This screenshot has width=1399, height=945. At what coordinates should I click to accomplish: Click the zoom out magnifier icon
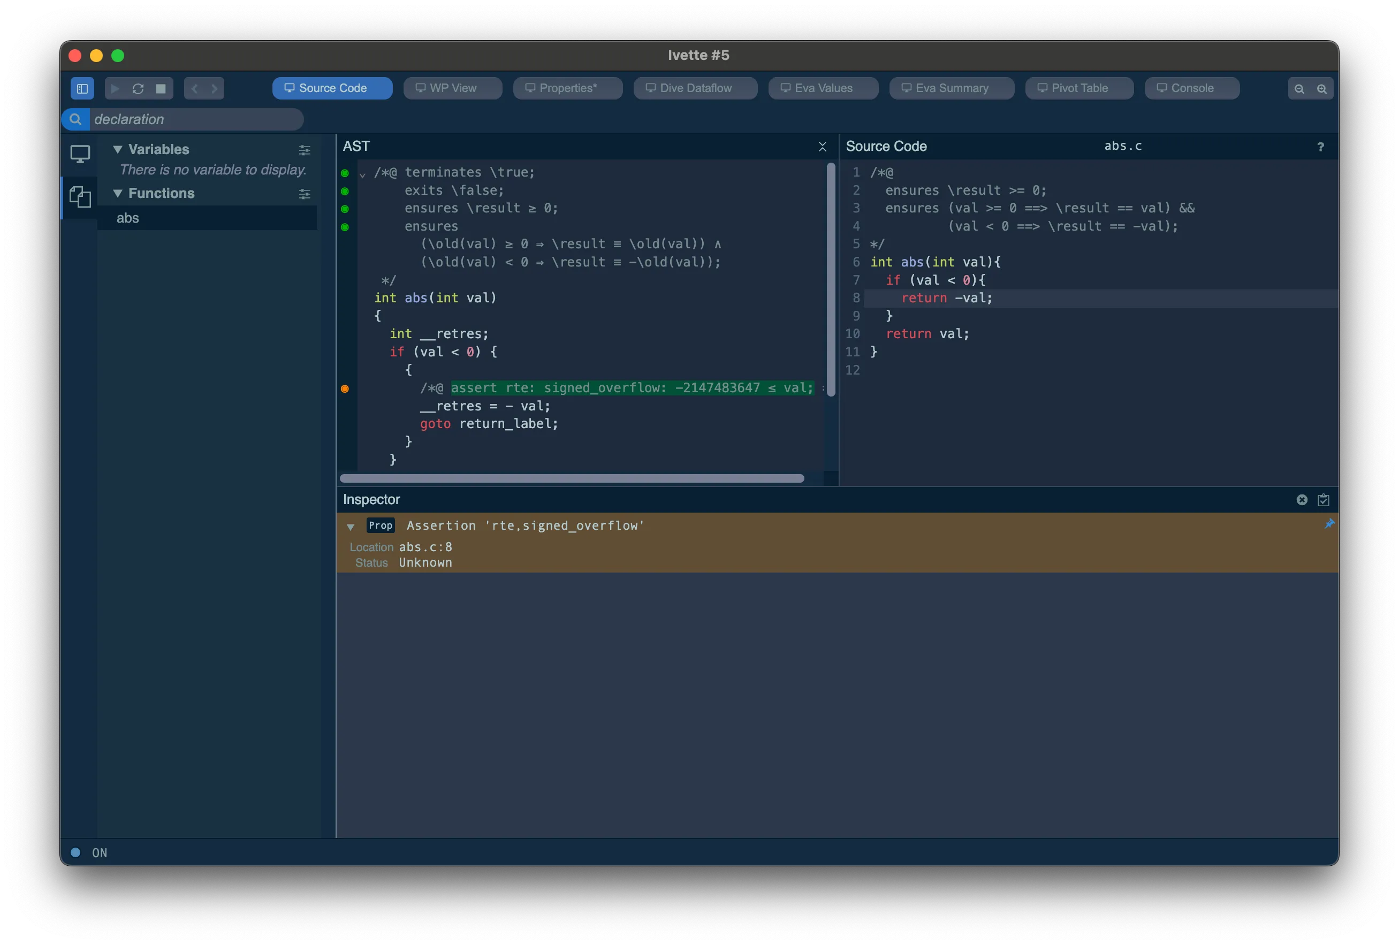coord(1299,89)
